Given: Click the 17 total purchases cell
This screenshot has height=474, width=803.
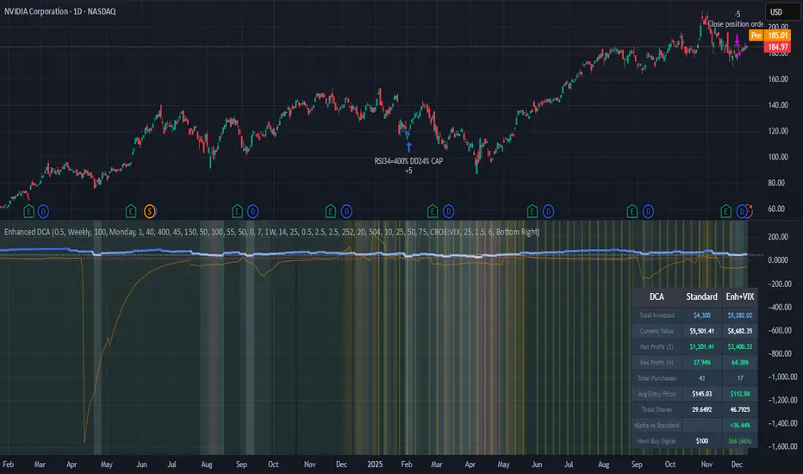Looking at the screenshot, I should pos(740,378).
